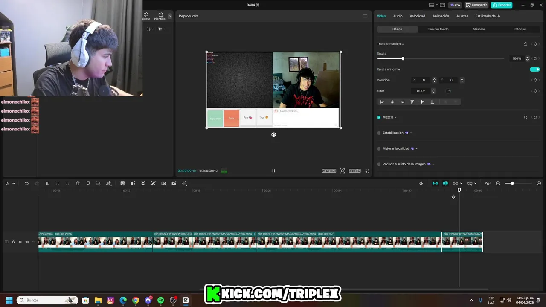Viewport: 546px width, 307px height.
Task: Click the Escala slider handle
Action: coord(403,58)
